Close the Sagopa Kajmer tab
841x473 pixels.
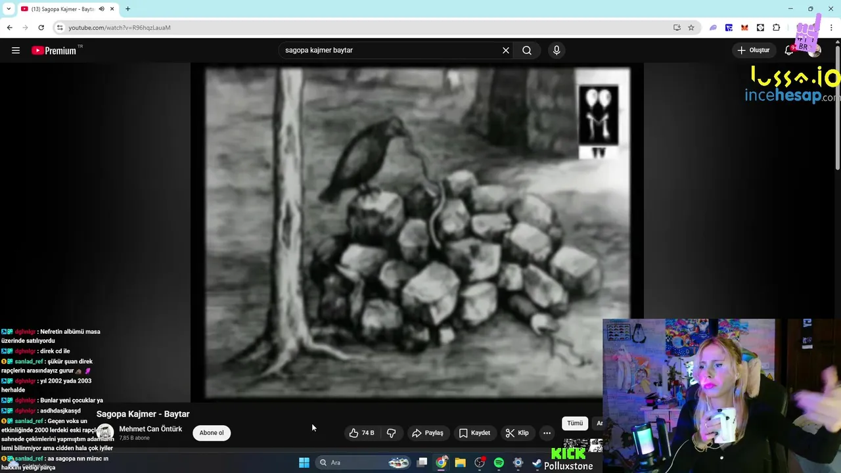click(x=112, y=9)
